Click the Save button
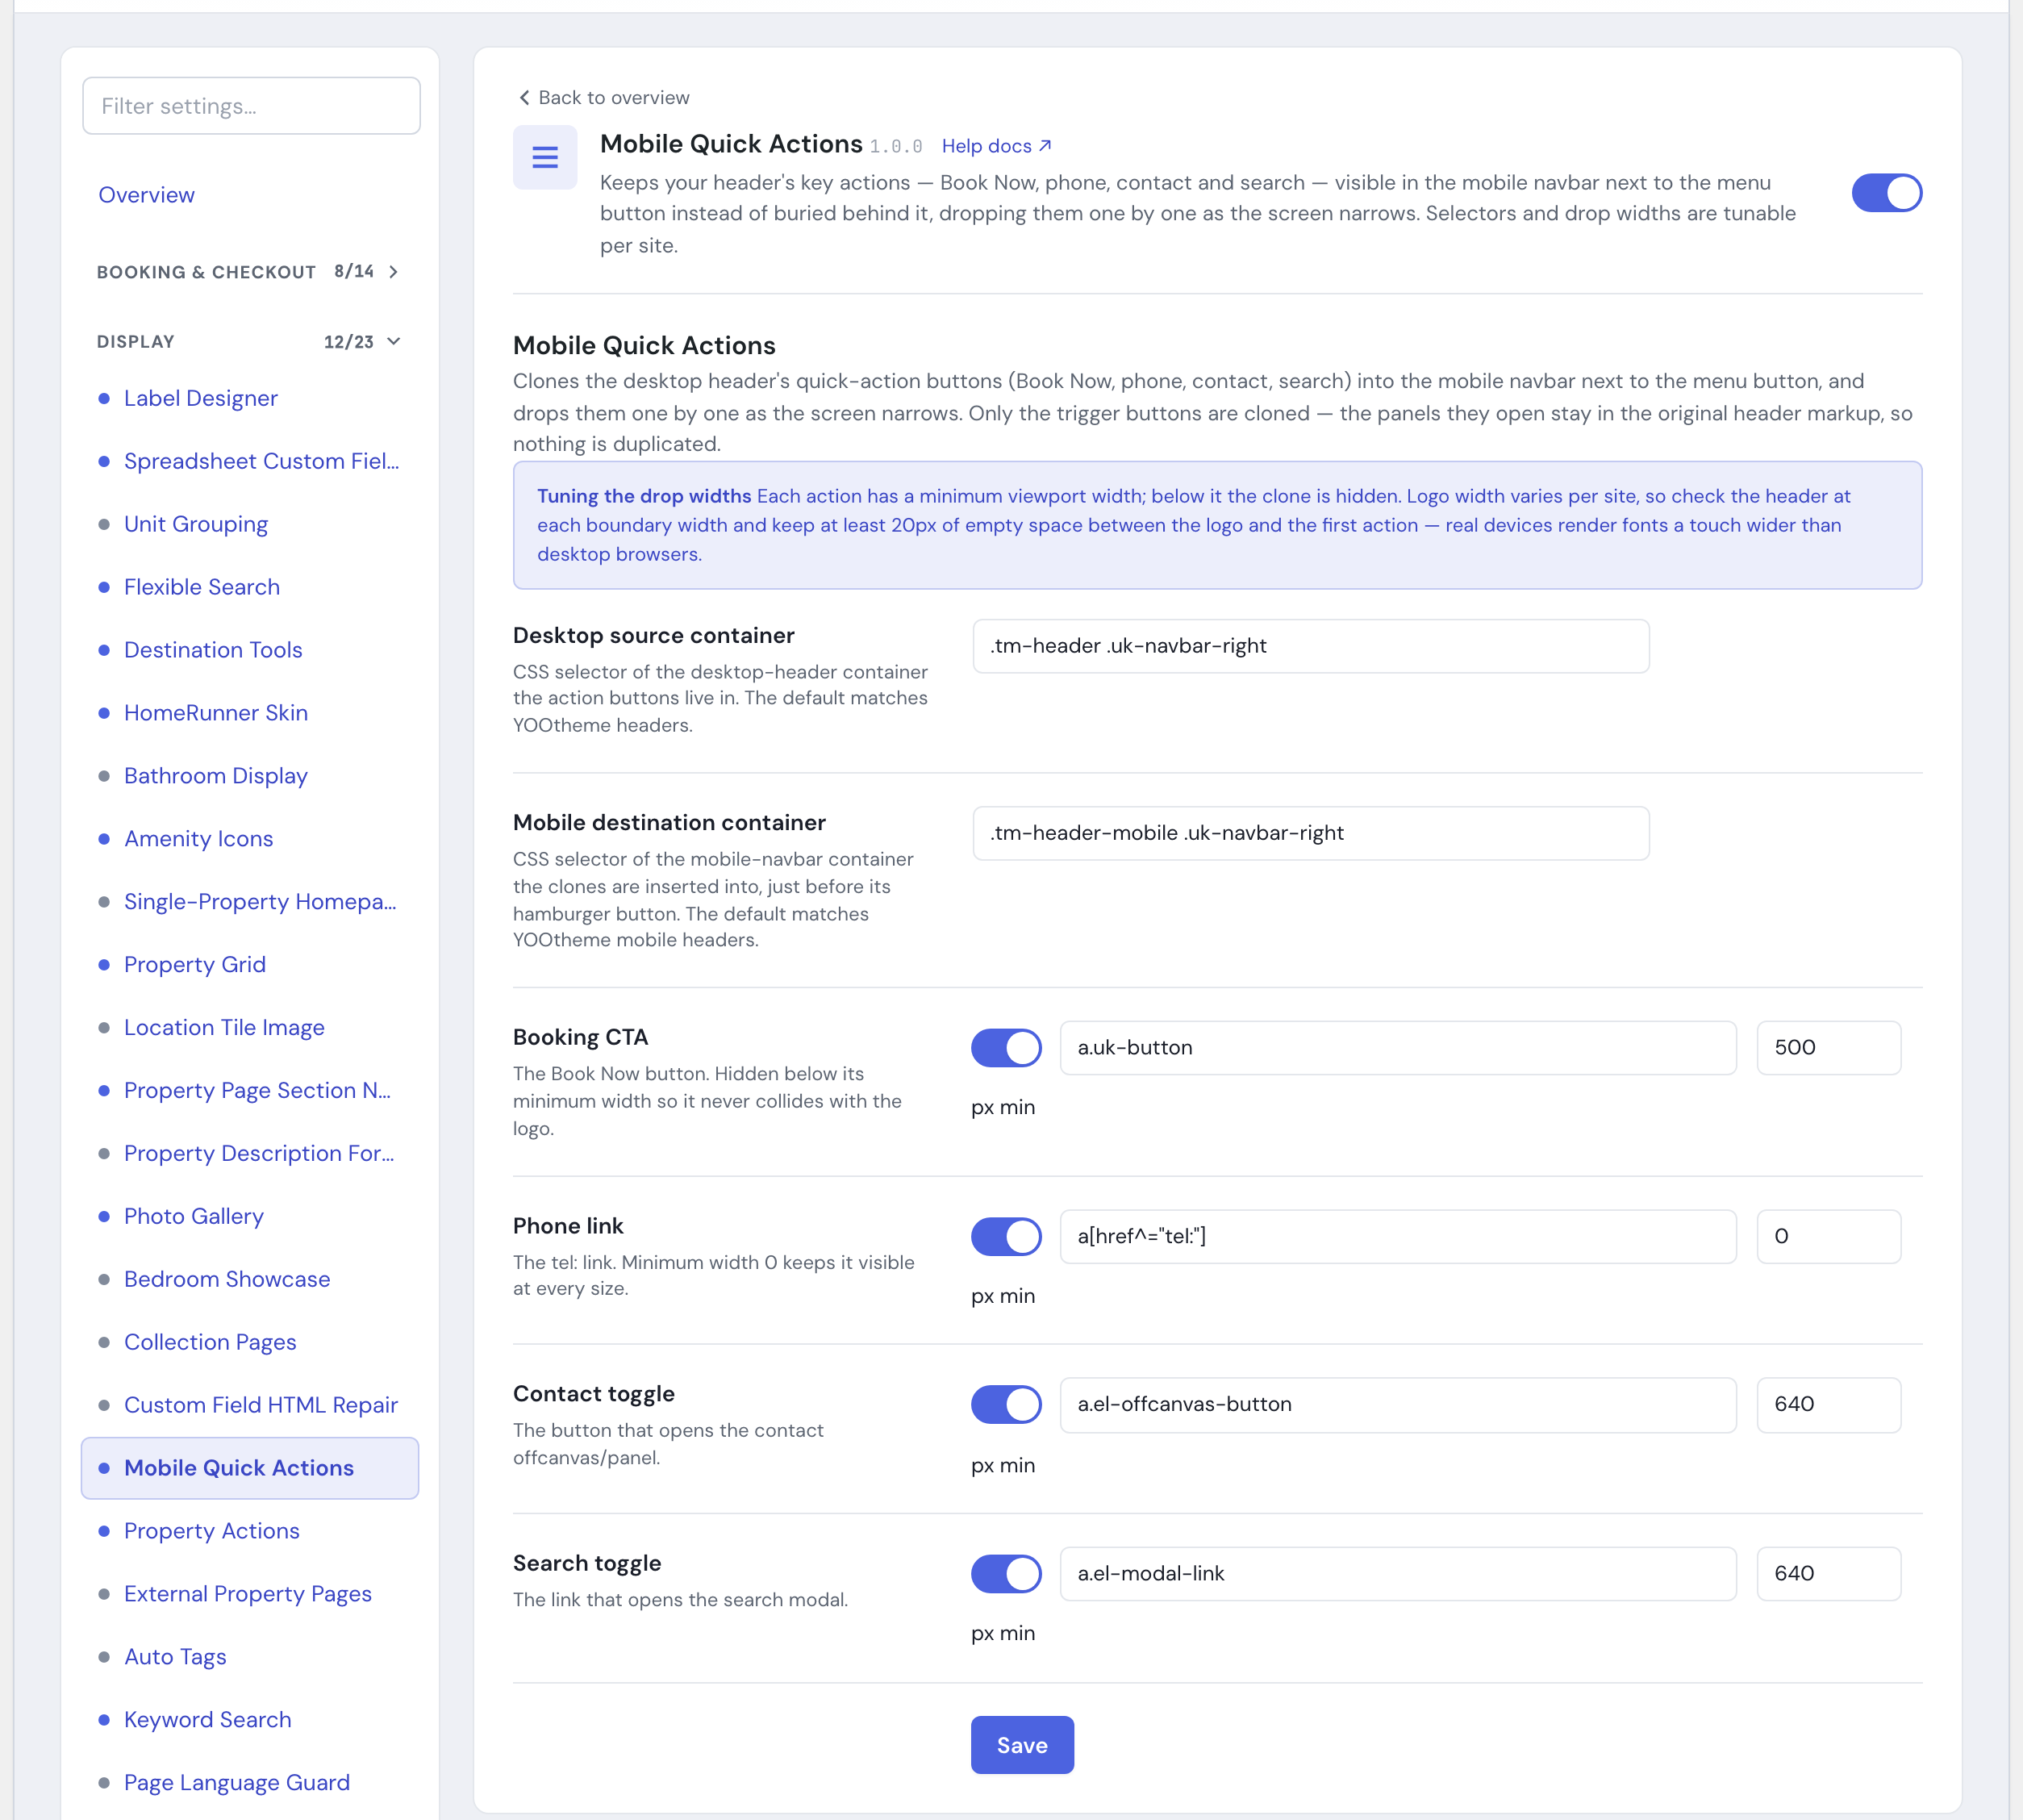2023x1820 pixels. [1022, 1746]
